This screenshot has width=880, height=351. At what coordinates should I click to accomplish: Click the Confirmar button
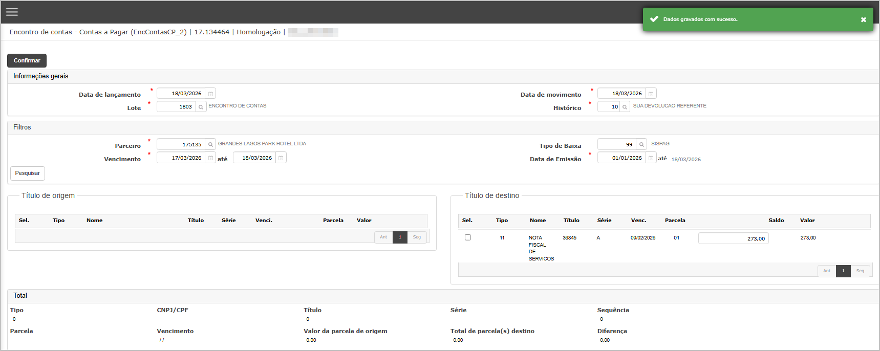(x=27, y=60)
